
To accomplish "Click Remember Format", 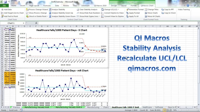I will (135, 10).
